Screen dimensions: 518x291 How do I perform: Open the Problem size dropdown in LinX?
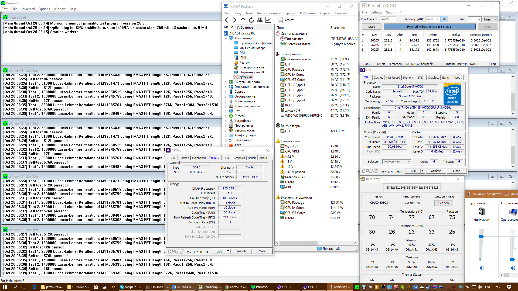coord(394,19)
